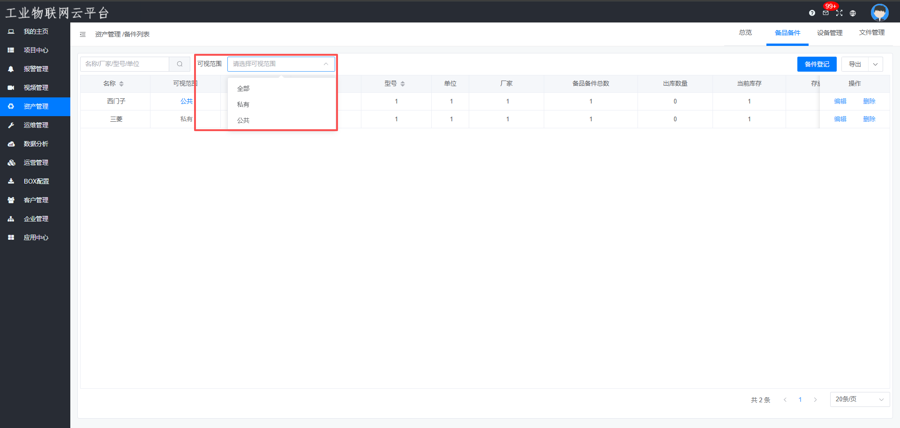900x428 pixels.
Task: Choose 全部 from the visibility options
Action: [x=243, y=89]
